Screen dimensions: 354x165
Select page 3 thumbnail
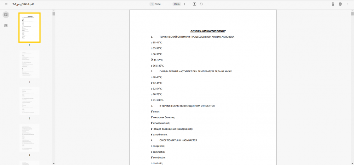tap(29, 101)
